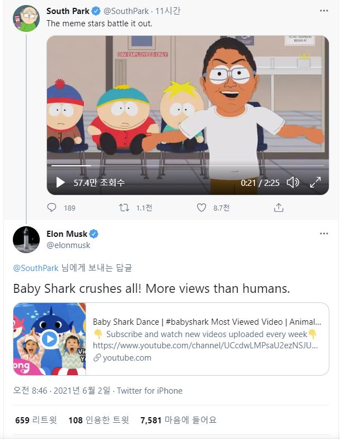The image size is (340, 439).
Task: Open the Baby Shark YouTube link card
Action: point(207,339)
